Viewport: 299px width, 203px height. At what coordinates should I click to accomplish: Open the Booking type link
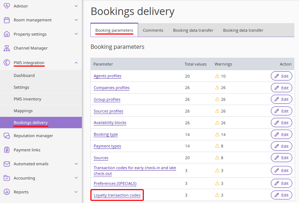pos(106,134)
